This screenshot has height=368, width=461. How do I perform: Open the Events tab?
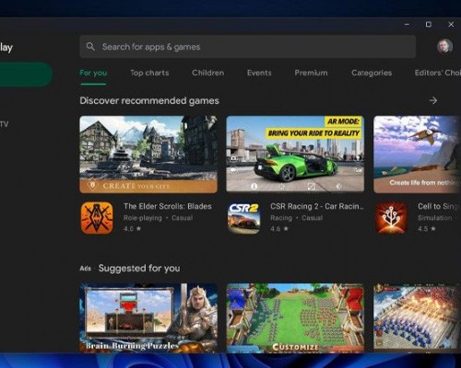[259, 73]
